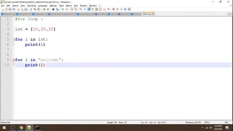
Task: Open the Replace dialog icon
Action: (57, 9)
